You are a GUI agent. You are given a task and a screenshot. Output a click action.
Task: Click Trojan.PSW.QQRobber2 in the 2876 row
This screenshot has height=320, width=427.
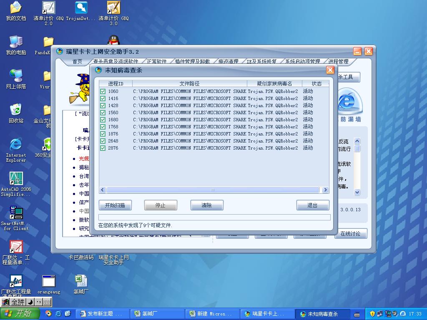pyautogui.click(x=273, y=148)
